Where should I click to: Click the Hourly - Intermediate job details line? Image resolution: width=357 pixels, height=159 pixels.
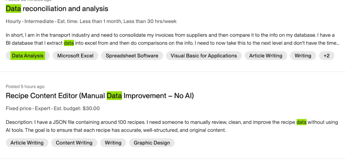coord(91,21)
